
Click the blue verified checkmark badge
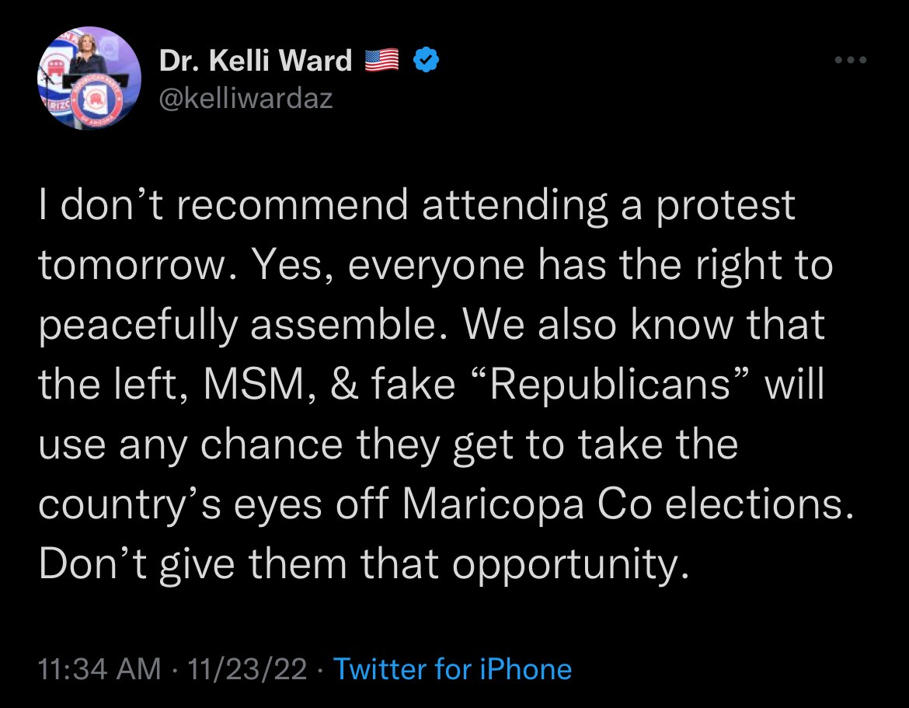[x=426, y=60]
